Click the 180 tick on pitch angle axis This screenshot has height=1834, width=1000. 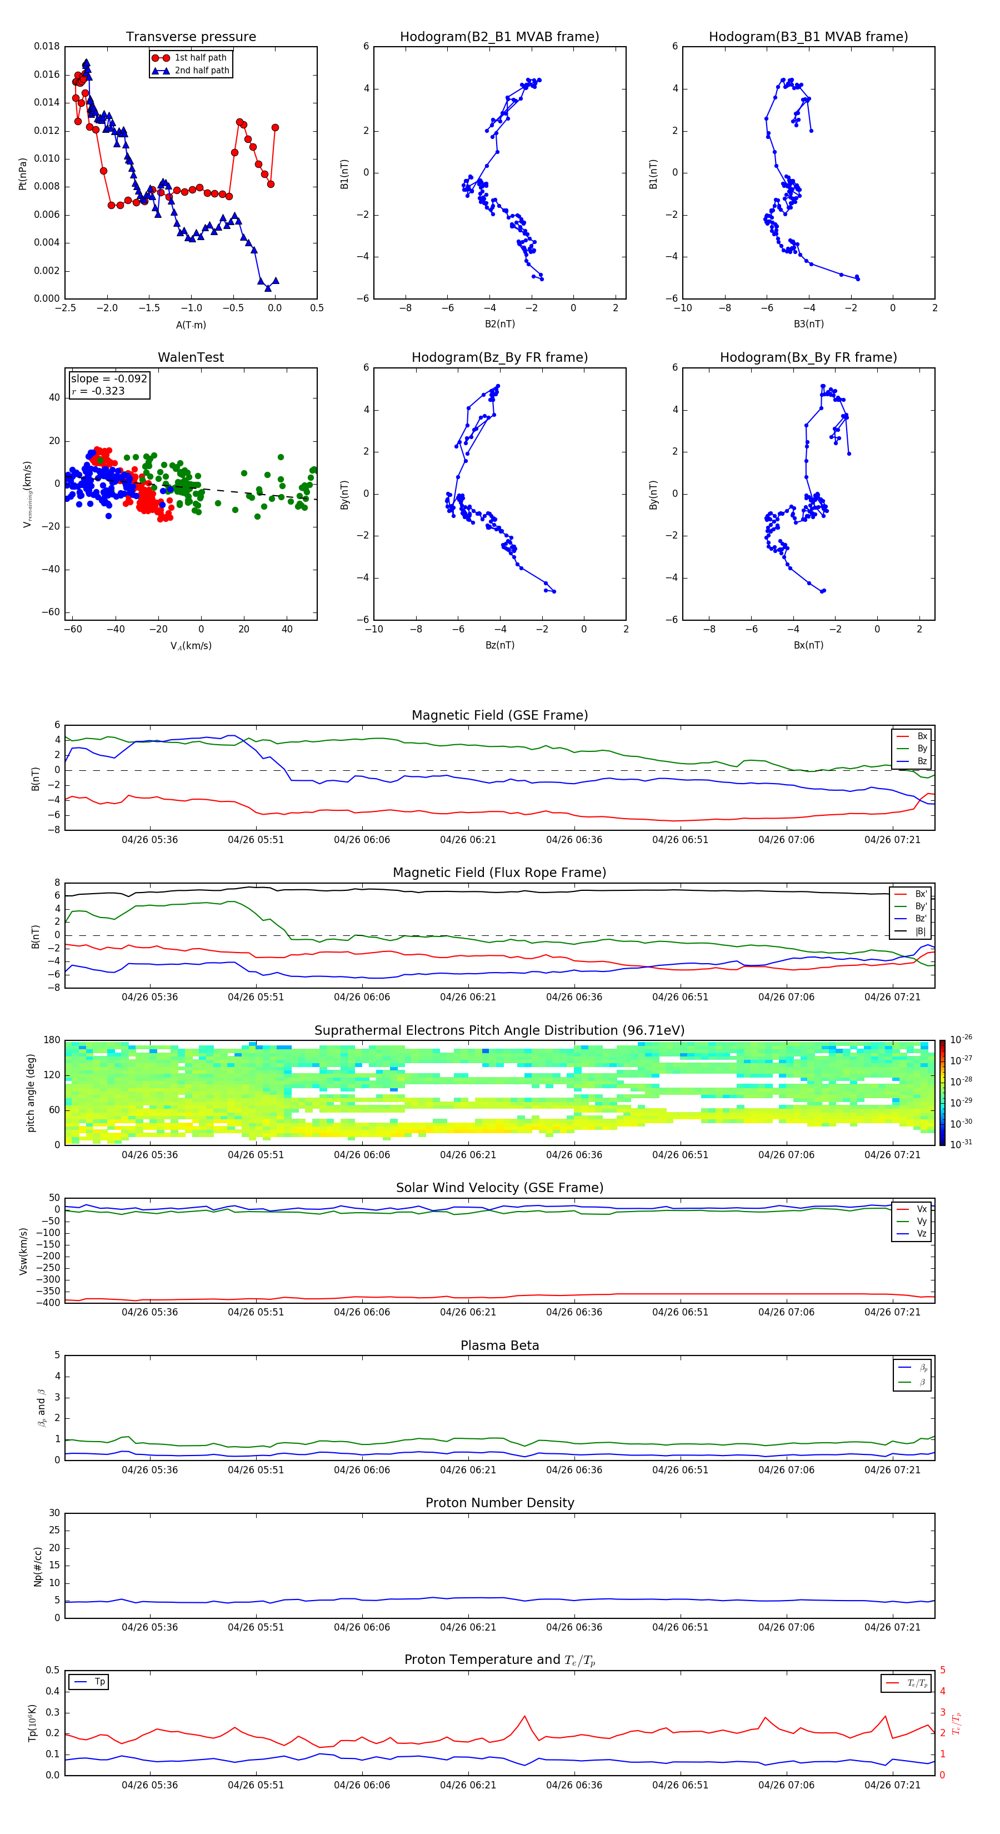coord(52,1039)
